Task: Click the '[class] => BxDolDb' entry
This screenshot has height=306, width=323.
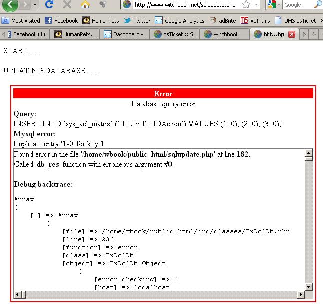Action: click(x=98, y=255)
